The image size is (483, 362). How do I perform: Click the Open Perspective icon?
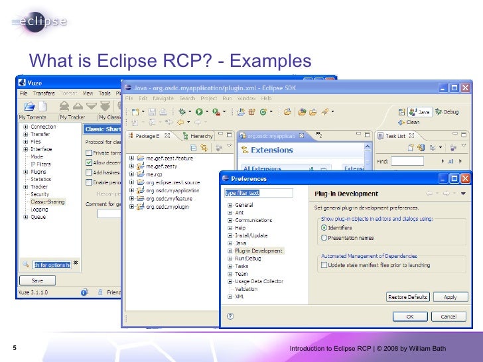coord(401,112)
